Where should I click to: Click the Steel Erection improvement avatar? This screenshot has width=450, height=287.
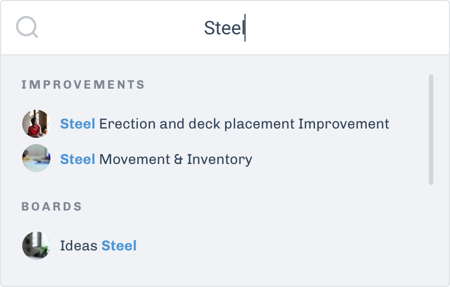(36, 124)
